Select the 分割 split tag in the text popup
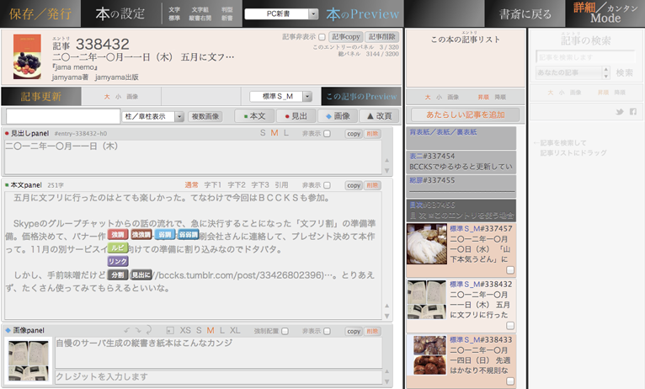645x389 pixels. point(118,275)
